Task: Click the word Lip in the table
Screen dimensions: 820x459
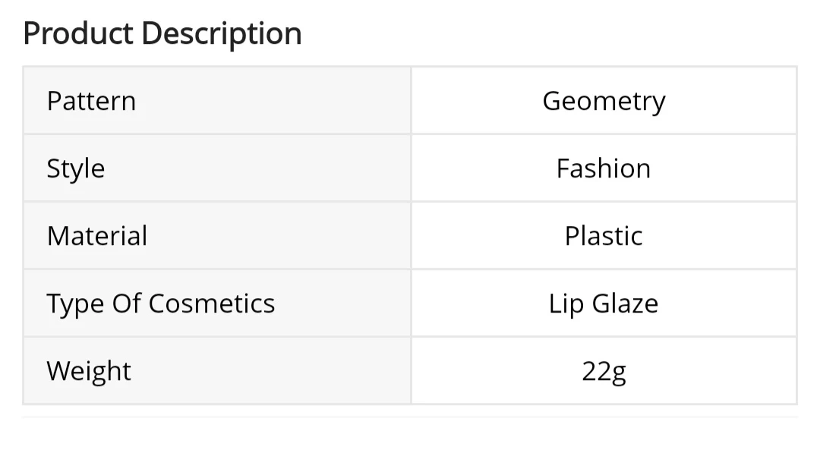Action: pos(566,304)
